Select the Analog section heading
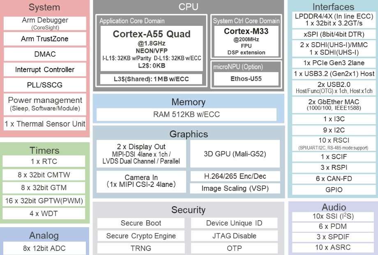 (x=44, y=235)
